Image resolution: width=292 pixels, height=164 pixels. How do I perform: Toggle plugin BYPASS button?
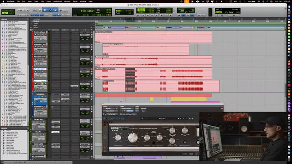[144, 108]
